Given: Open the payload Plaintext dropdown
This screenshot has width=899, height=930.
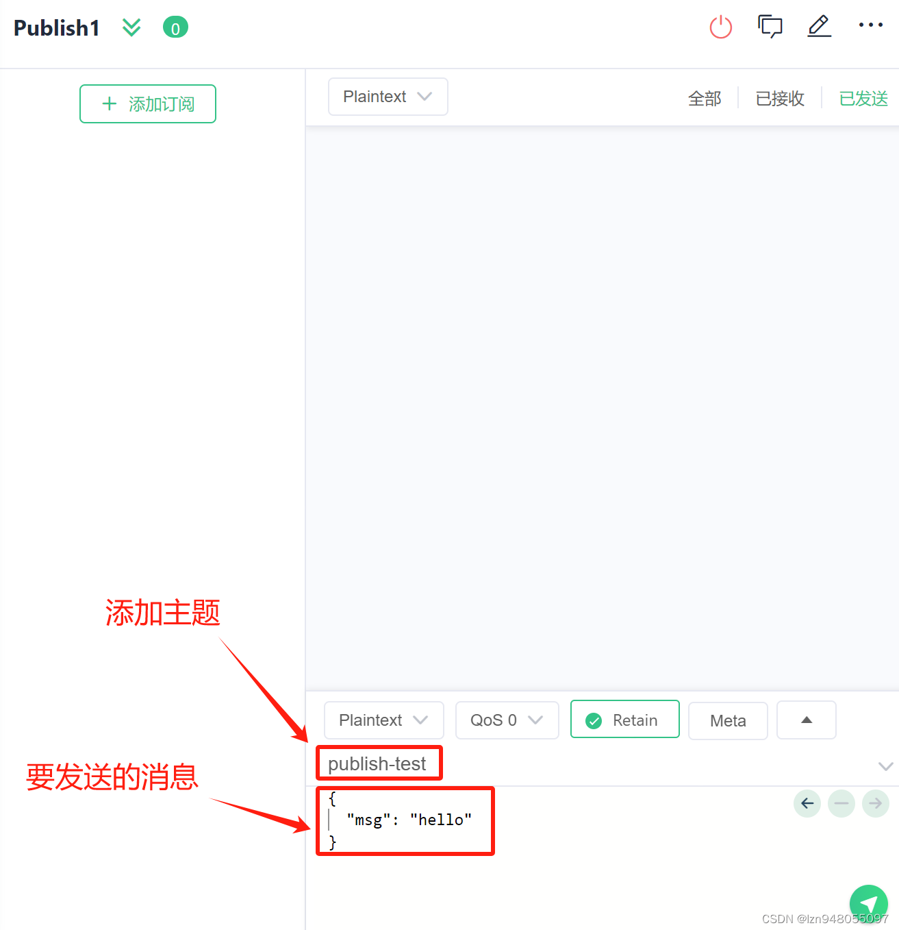Looking at the screenshot, I should pyautogui.click(x=383, y=720).
